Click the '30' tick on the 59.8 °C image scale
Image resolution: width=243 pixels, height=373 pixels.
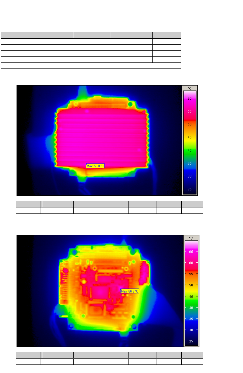click(x=190, y=176)
